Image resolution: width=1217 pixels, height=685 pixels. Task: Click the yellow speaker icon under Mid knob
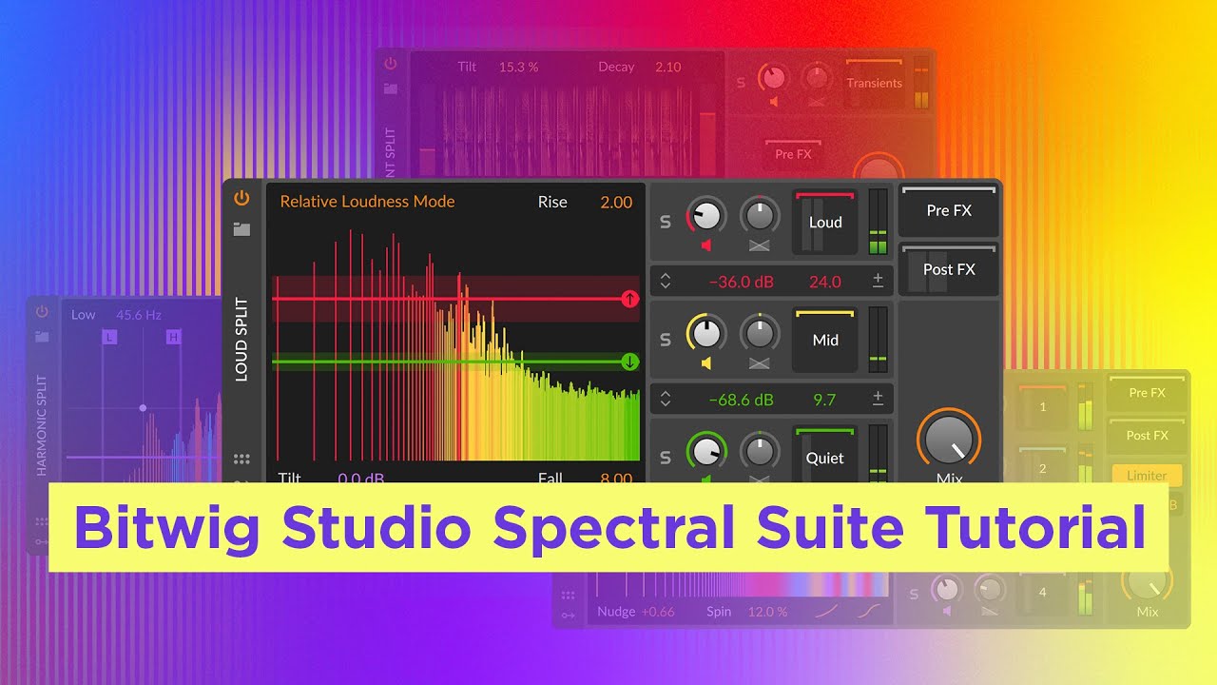(x=706, y=363)
